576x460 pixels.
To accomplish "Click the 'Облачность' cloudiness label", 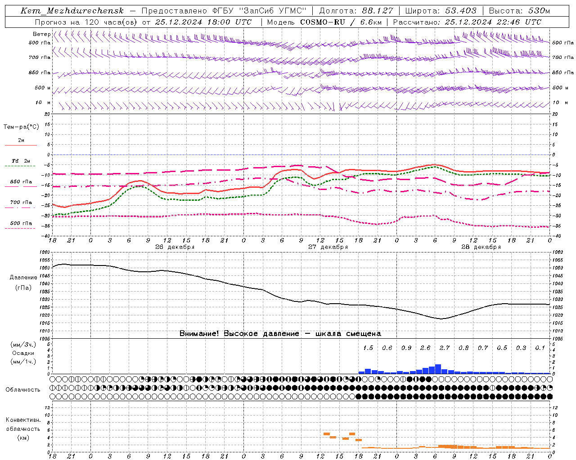I will tap(23, 389).
